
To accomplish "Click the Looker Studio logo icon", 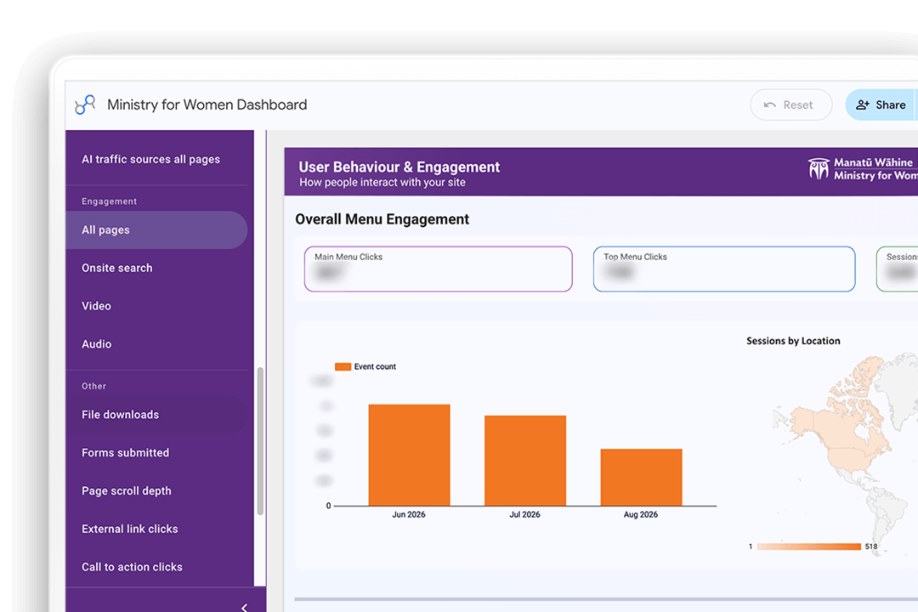I will 85,105.
